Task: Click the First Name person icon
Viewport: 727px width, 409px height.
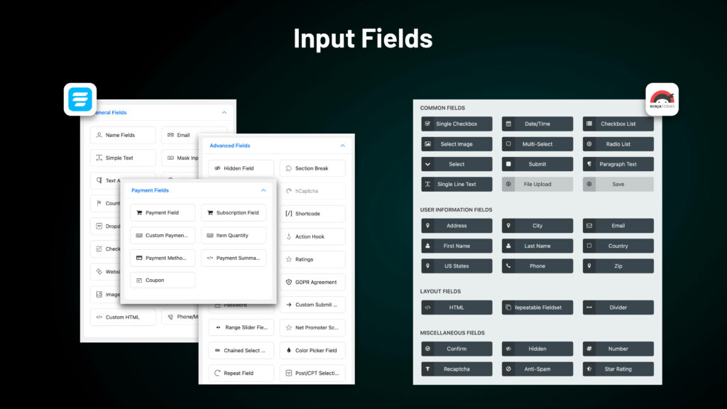Action: pos(428,246)
